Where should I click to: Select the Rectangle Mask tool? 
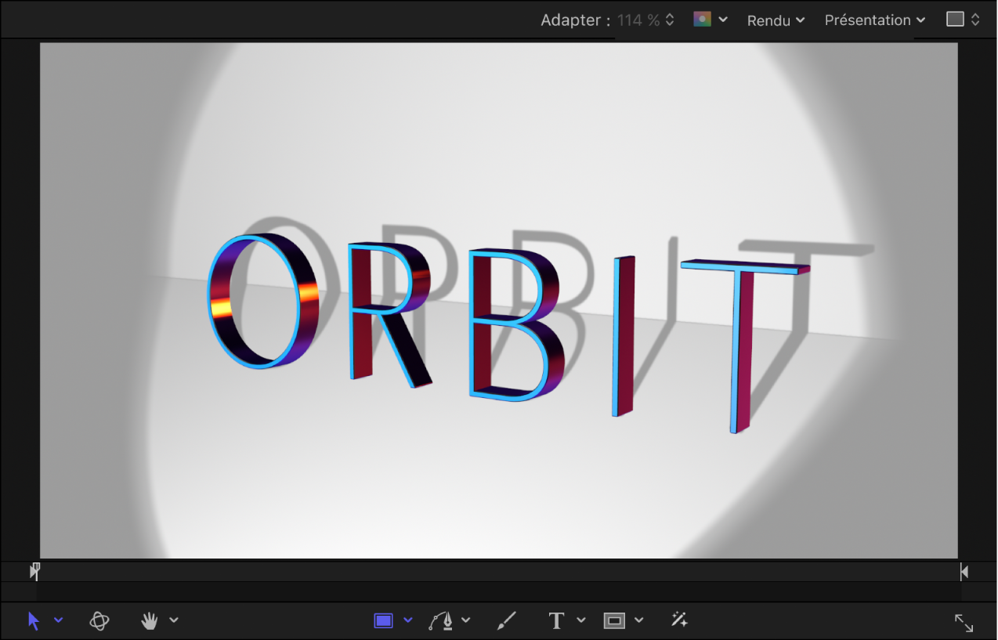(615, 619)
